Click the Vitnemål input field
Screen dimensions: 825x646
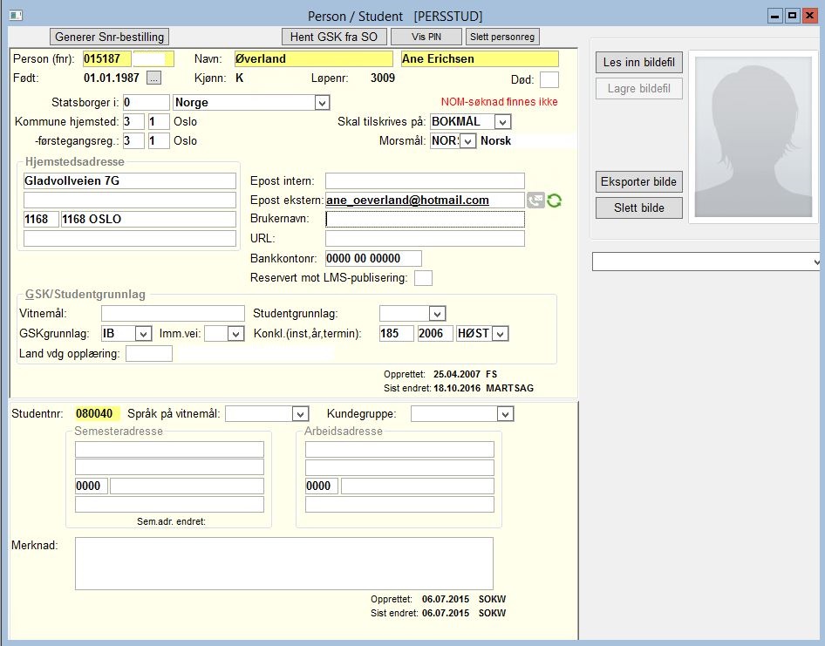point(173,314)
